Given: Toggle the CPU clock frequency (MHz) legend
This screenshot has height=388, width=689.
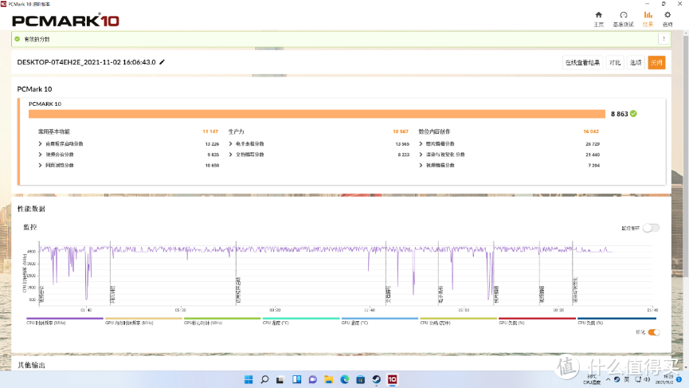Looking at the screenshot, I should (65, 321).
